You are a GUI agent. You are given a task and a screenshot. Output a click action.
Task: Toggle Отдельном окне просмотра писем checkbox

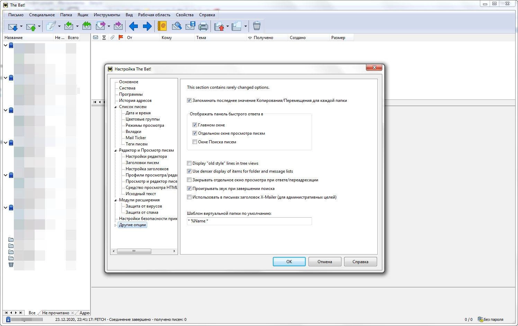tap(195, 133)
